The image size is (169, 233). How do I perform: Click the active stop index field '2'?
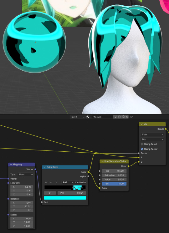point(50,193)
